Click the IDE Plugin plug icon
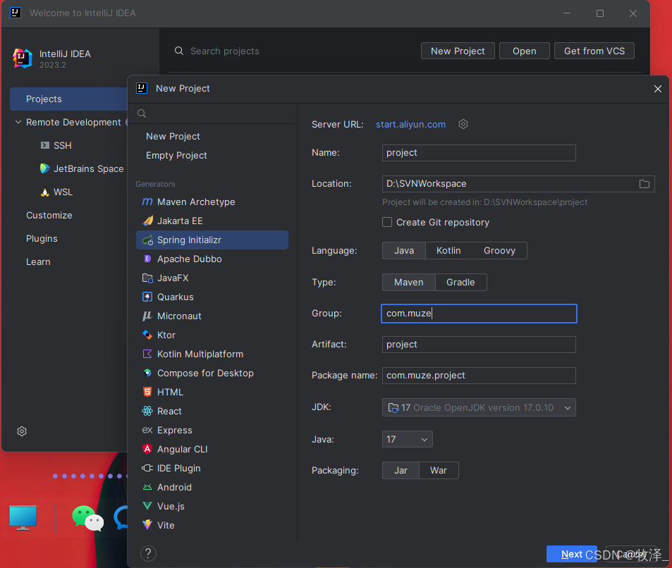 click(147, 468)
